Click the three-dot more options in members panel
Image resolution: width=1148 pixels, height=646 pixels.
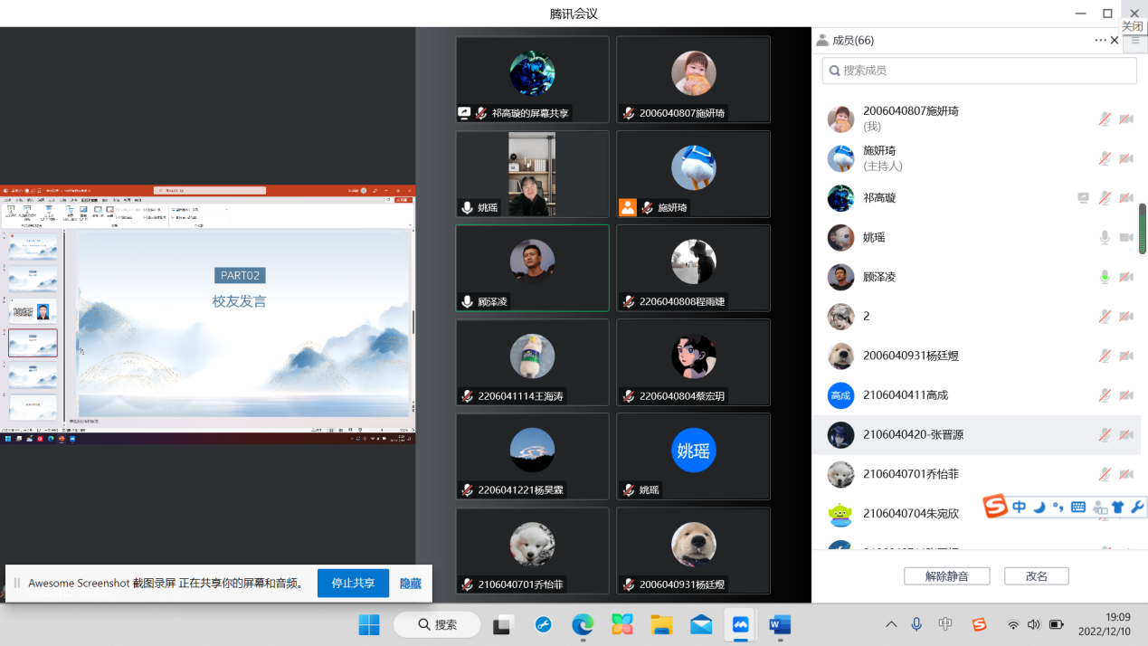[1100, 41]
